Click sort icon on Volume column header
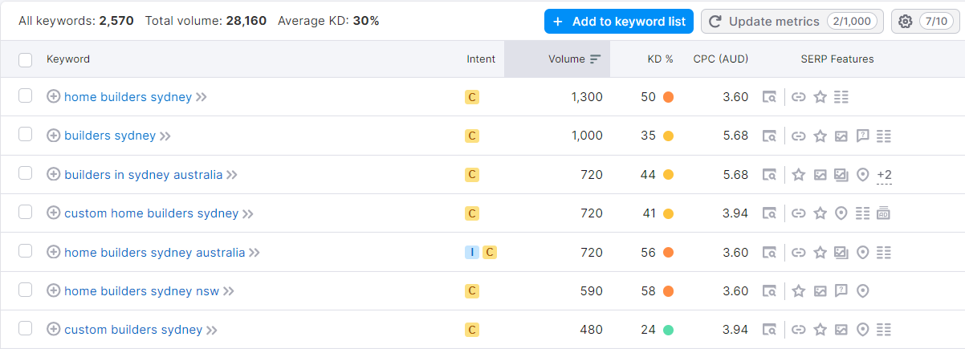Image resolution: width=965 pixels, height=349 pixels. click(x=595, y=59)
